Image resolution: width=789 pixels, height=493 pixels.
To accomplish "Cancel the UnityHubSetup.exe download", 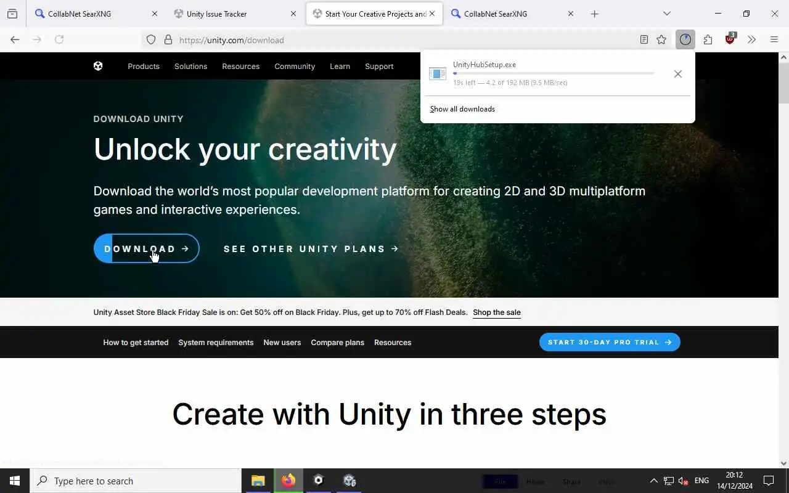I will 677,74.
